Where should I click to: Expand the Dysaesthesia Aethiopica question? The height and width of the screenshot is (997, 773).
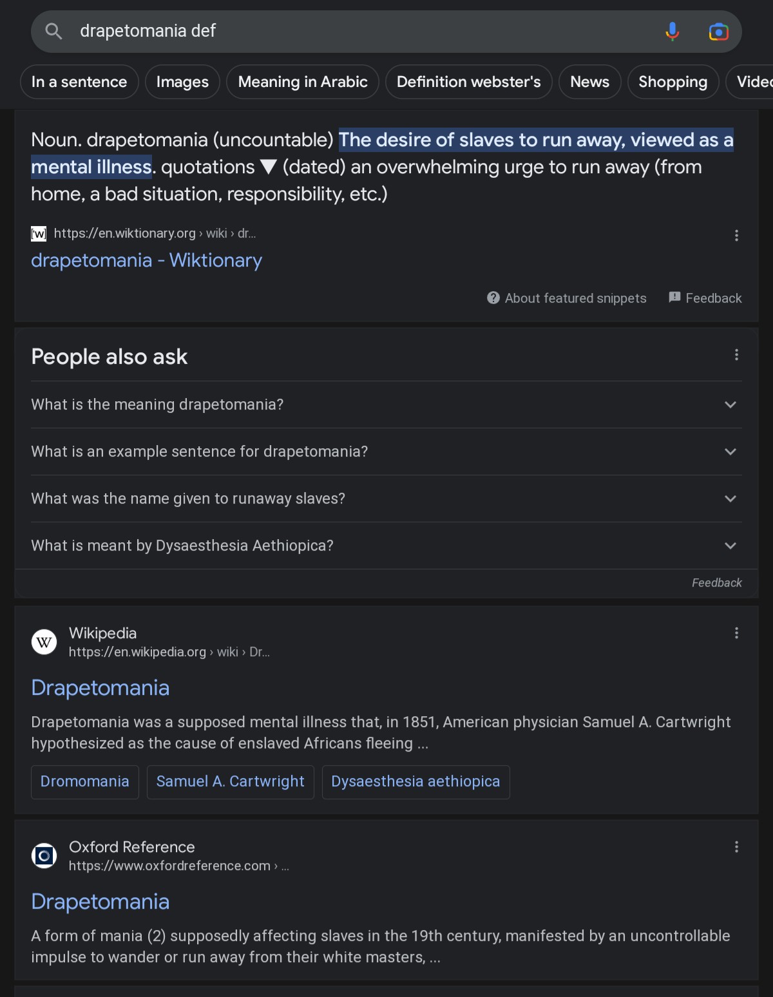(x=386, y=546)
